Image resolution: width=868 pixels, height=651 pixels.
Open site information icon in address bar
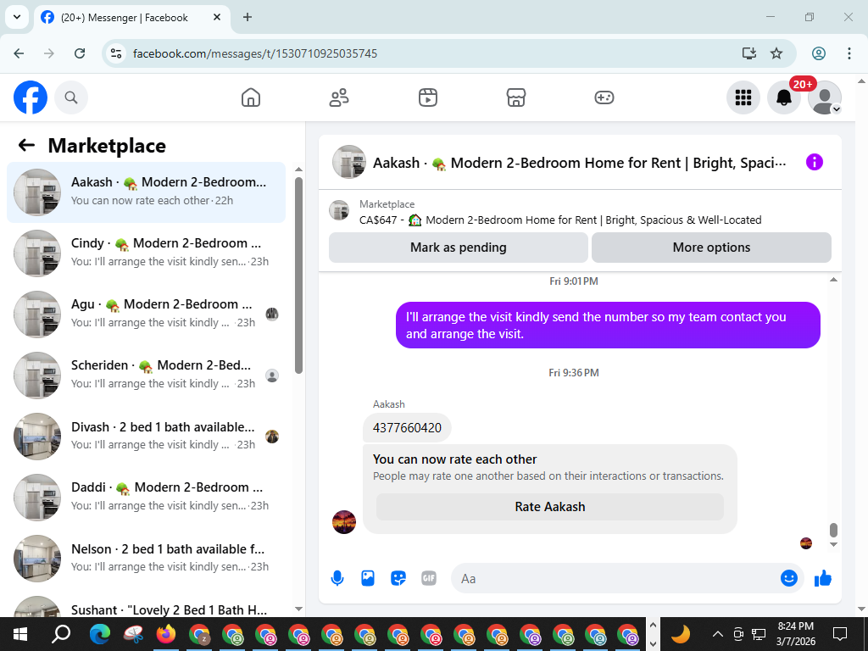click(x=115, y=53)
